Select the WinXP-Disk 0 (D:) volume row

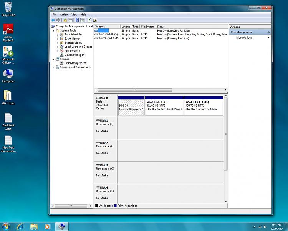(x=161, y=38)
